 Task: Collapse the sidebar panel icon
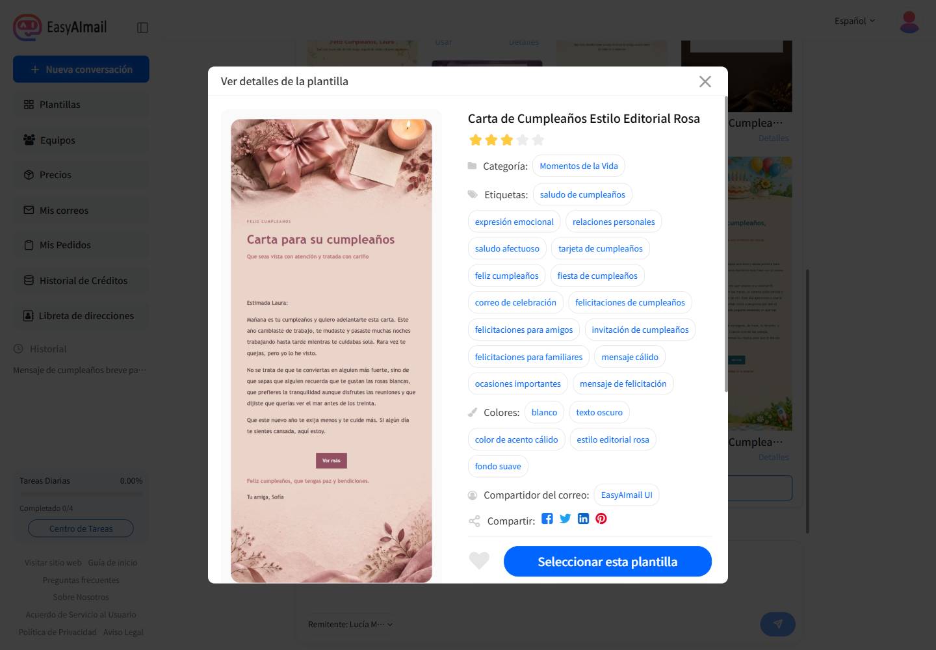pyautogui.click(x=143, y=27)
